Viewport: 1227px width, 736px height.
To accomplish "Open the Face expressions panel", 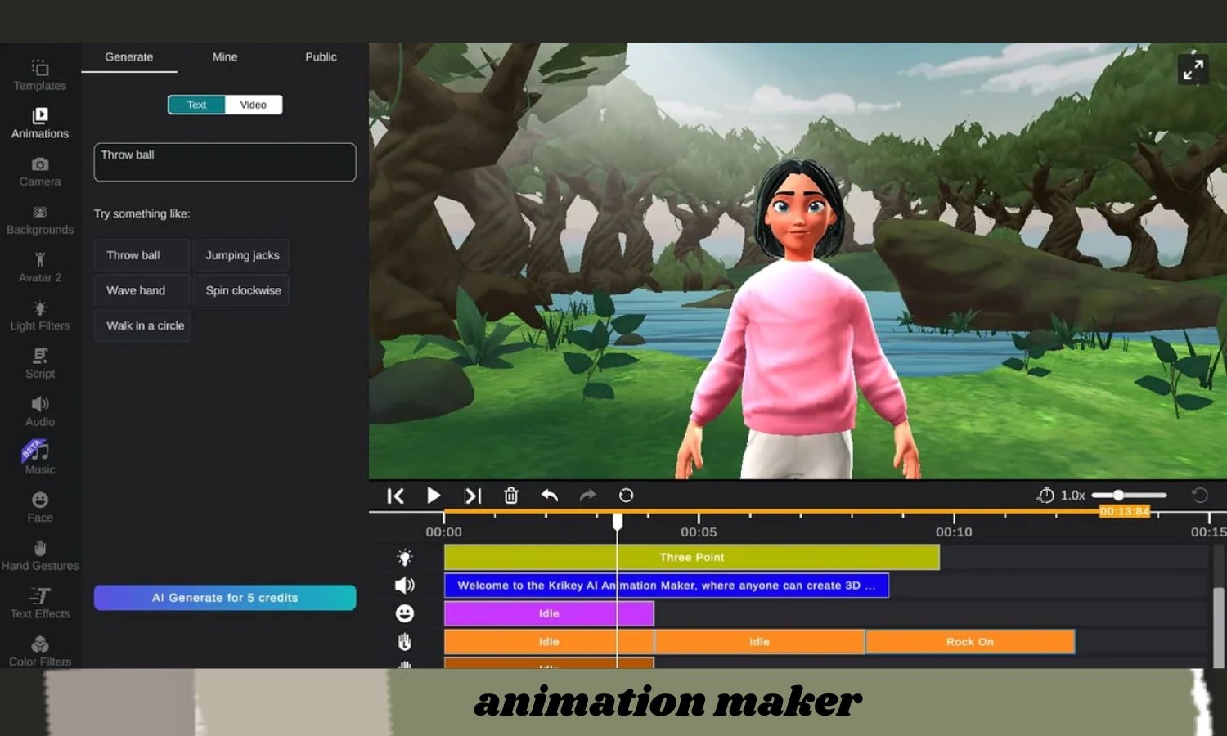I will click(x=39, y=507).
